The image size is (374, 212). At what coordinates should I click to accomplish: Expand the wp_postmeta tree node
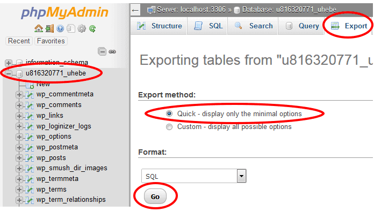click(19, 148)
